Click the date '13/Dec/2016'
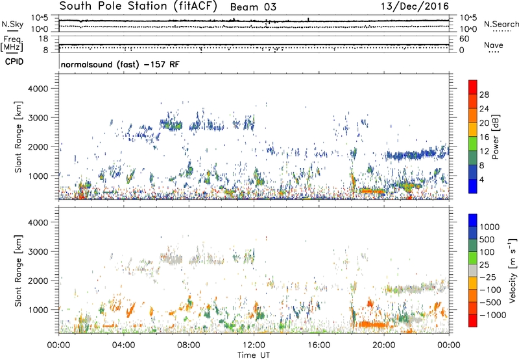This screenshot has height=359, width=519. click(415, 6)
